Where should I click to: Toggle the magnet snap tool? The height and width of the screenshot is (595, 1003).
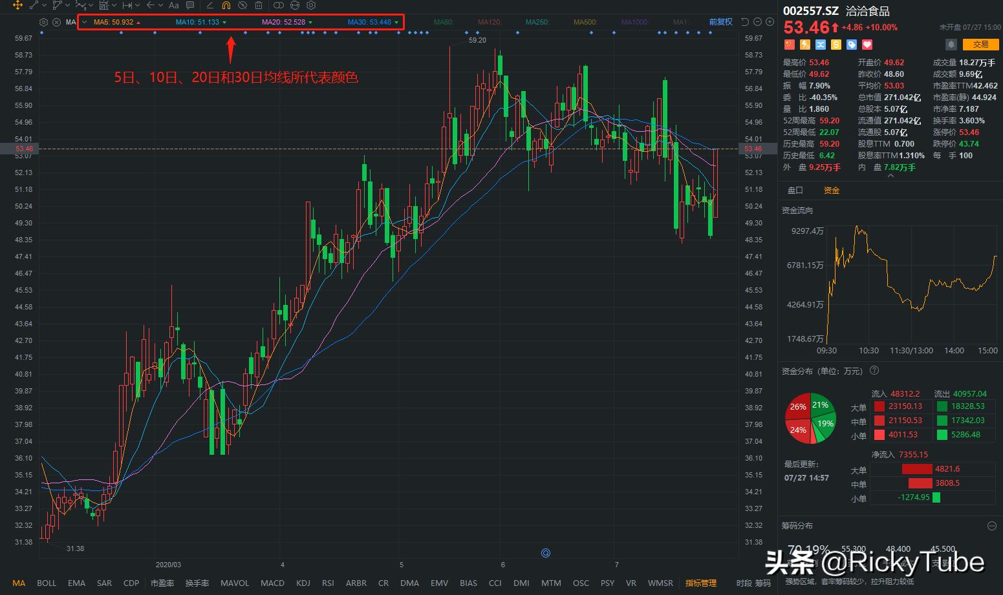point(226,5)
